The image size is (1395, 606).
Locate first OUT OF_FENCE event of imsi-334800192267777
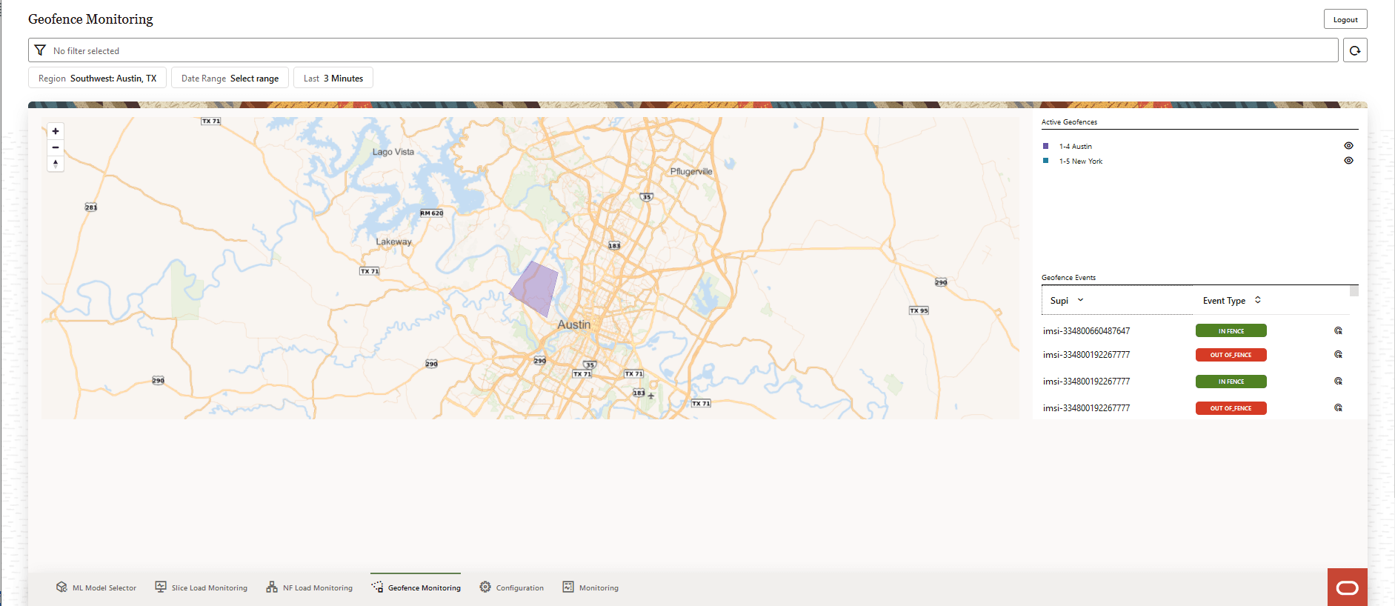[1338, 355]
